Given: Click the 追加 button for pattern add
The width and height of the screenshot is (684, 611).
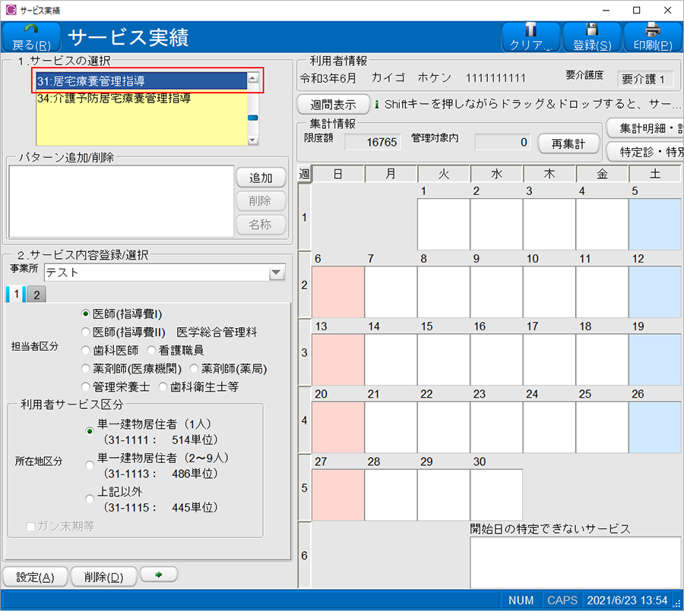Looking at the screenshot, I should (x=261, y=178).
